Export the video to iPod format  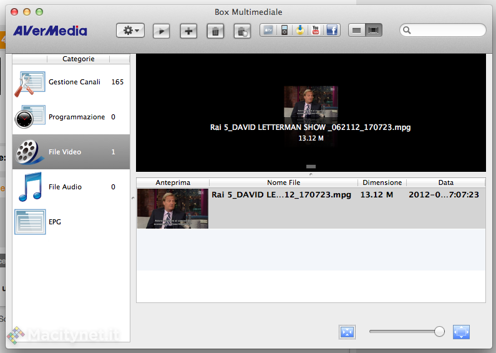click(x=284, y=31)
